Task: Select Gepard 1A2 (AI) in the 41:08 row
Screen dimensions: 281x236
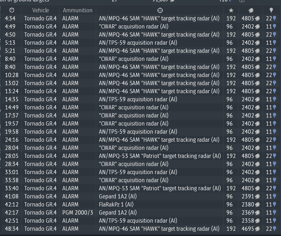Action: point(118,196)
